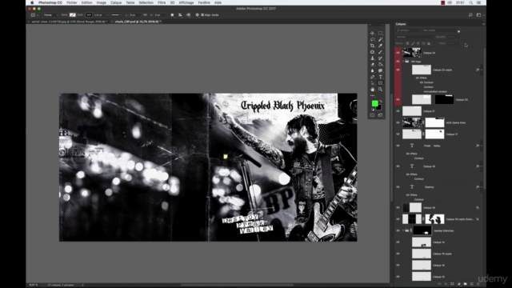Screen dimensions: 512x288
Task: Select the Calques panel tab
Action: pyautogui.click(x=401, y=24)
